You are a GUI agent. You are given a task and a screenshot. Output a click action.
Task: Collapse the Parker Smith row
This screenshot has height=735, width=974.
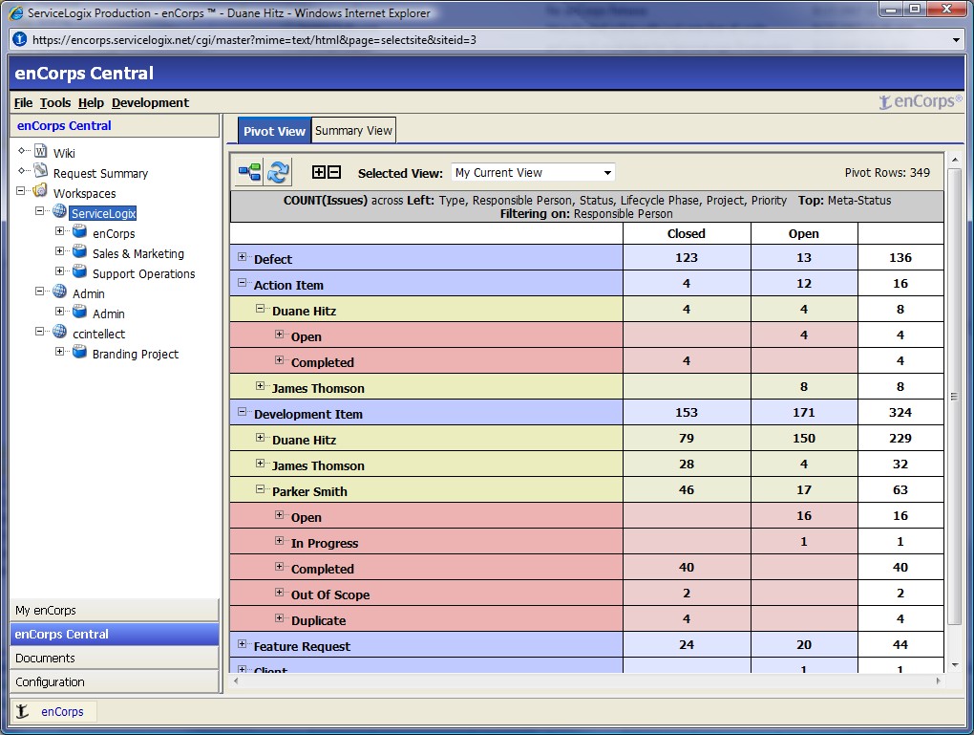(261, 488)
